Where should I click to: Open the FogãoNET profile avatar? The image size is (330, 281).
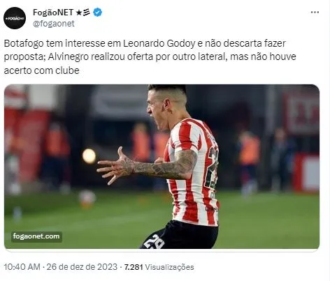click(x=15, y=18)
